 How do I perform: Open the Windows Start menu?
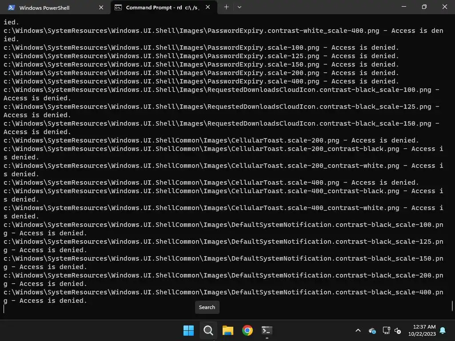click(188, 330)
